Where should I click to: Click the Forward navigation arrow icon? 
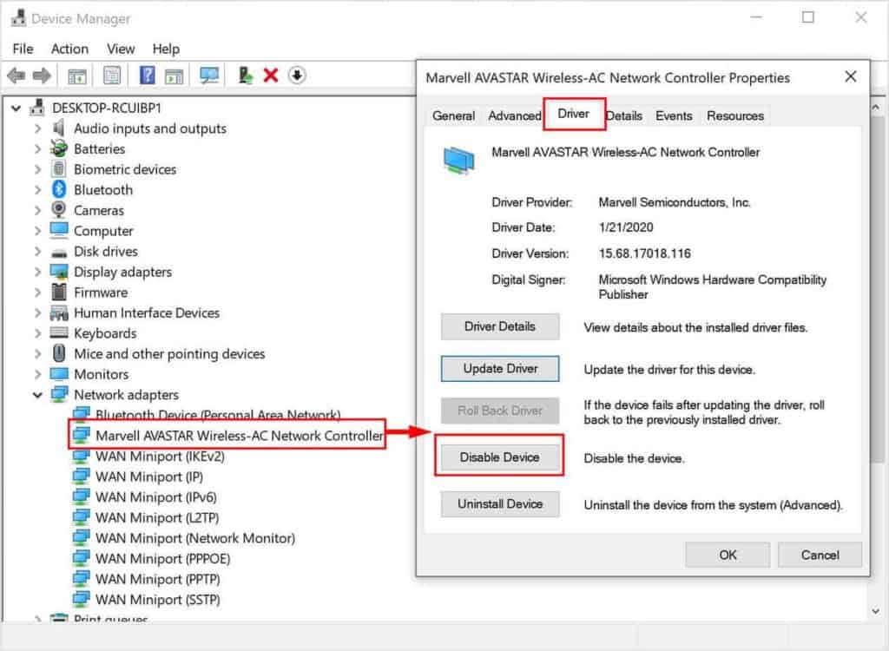point(42,75)
